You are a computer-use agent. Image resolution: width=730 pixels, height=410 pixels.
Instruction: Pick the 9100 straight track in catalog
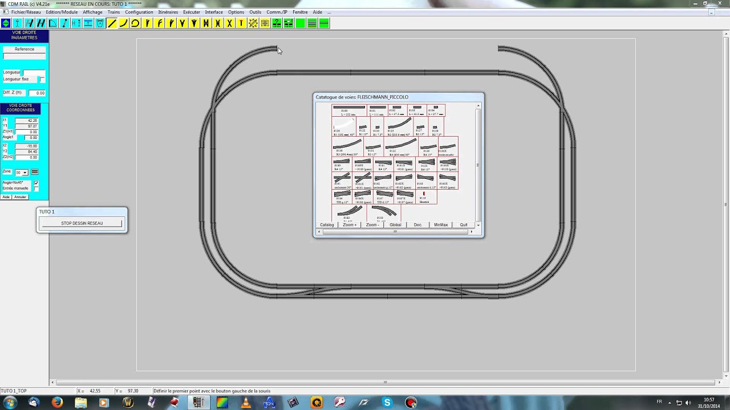tap(349, 110)
